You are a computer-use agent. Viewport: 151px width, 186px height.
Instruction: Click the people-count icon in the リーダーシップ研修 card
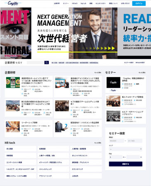coord(22,133)
